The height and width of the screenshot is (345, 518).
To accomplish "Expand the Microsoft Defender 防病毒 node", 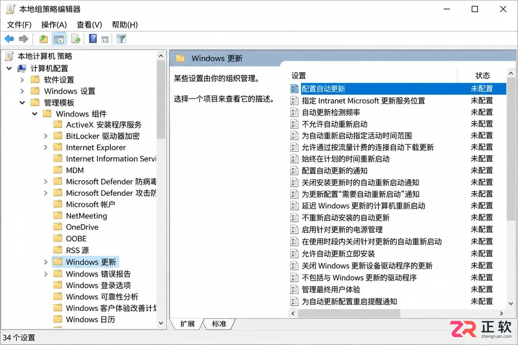I will (x=46, y=182).
